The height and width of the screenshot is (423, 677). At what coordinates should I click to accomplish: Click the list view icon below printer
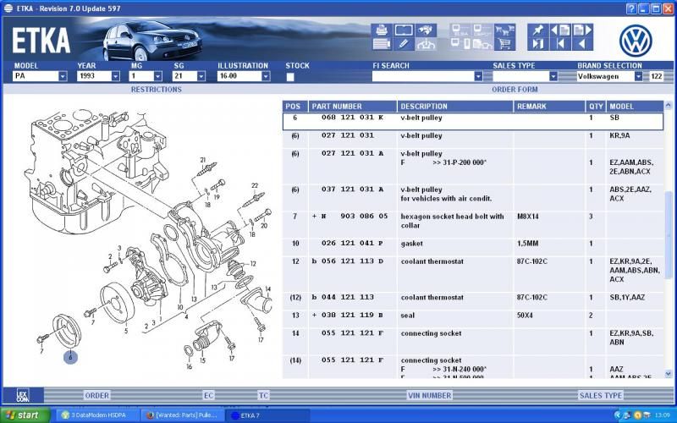[x=382, y=44]
